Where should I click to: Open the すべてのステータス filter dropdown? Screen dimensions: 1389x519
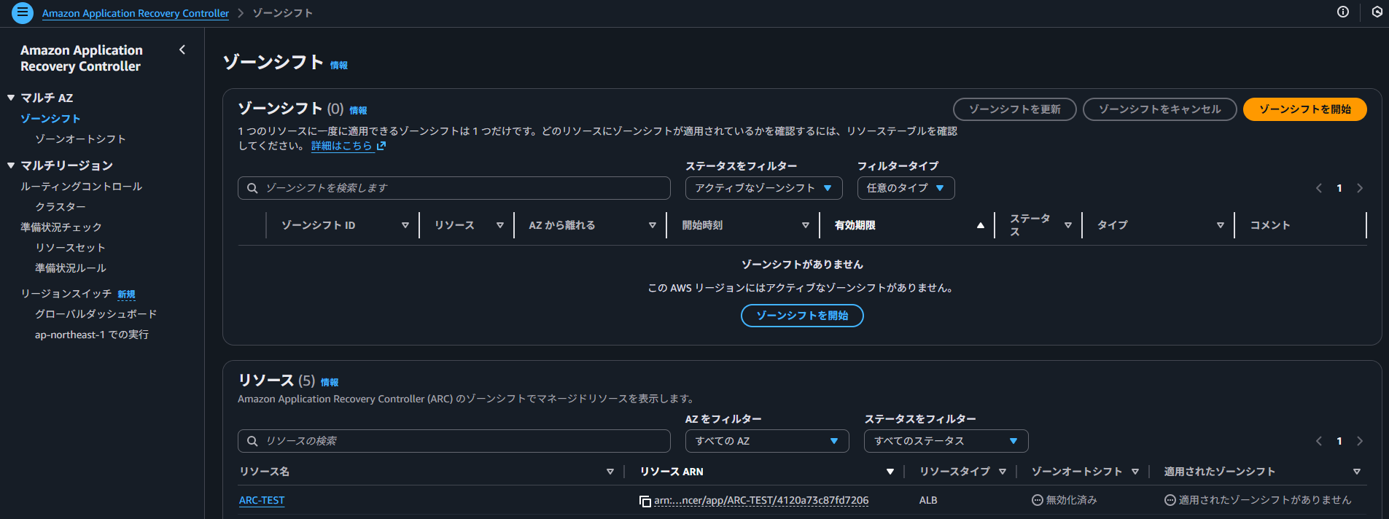pyautogui.click(x=946, y=441)
